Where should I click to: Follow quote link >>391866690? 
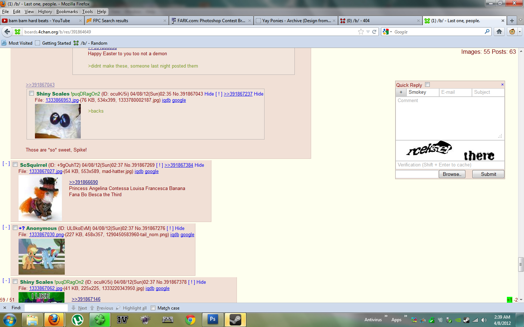pos(83,182)
